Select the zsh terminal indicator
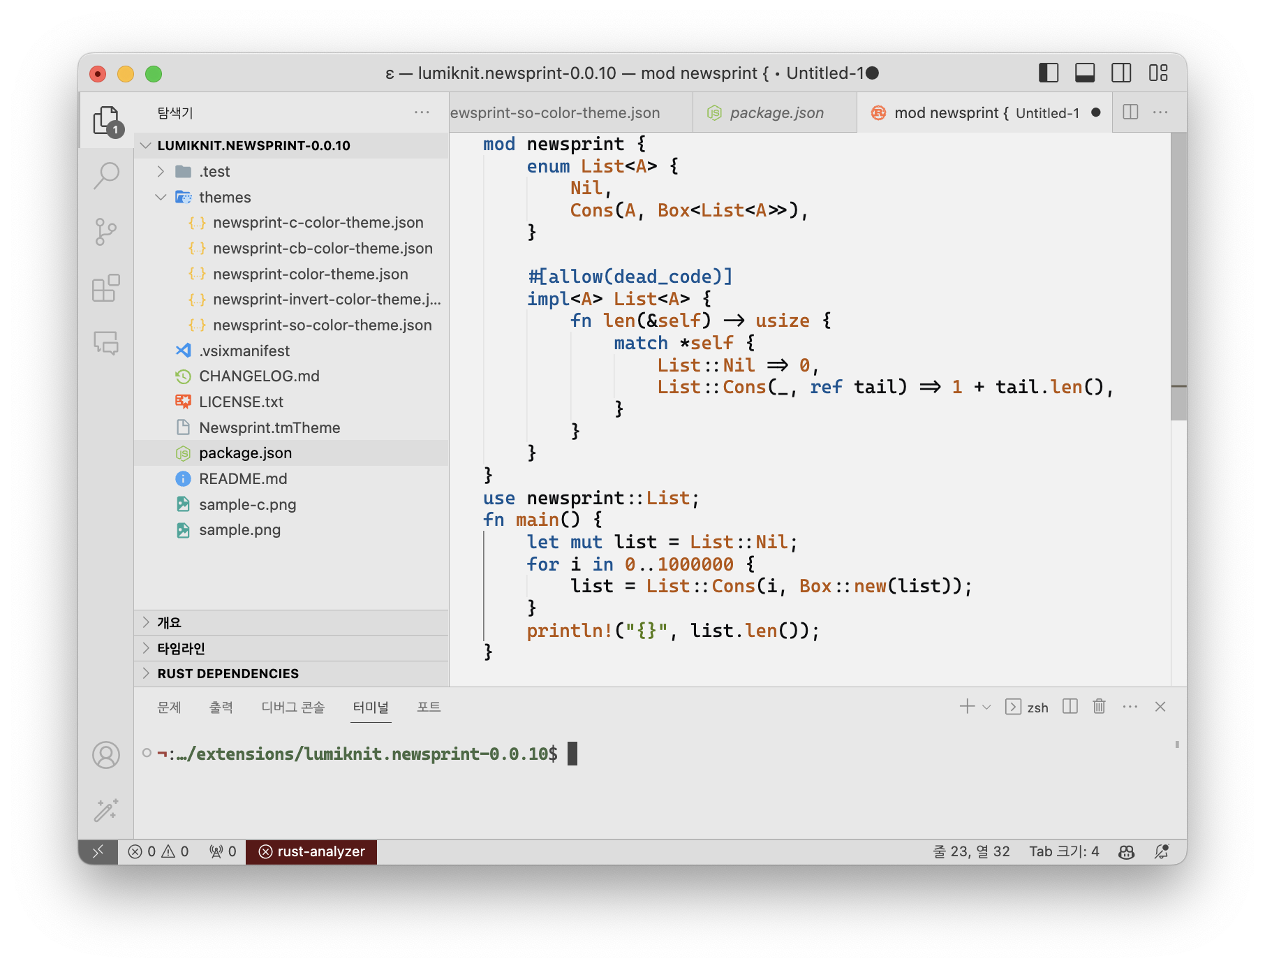This screenshot has width=1265, height=968. coord(1027,707)
